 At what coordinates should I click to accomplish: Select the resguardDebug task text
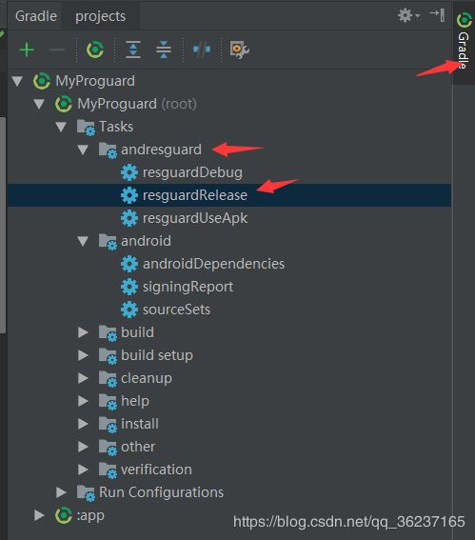pos(192,173)
